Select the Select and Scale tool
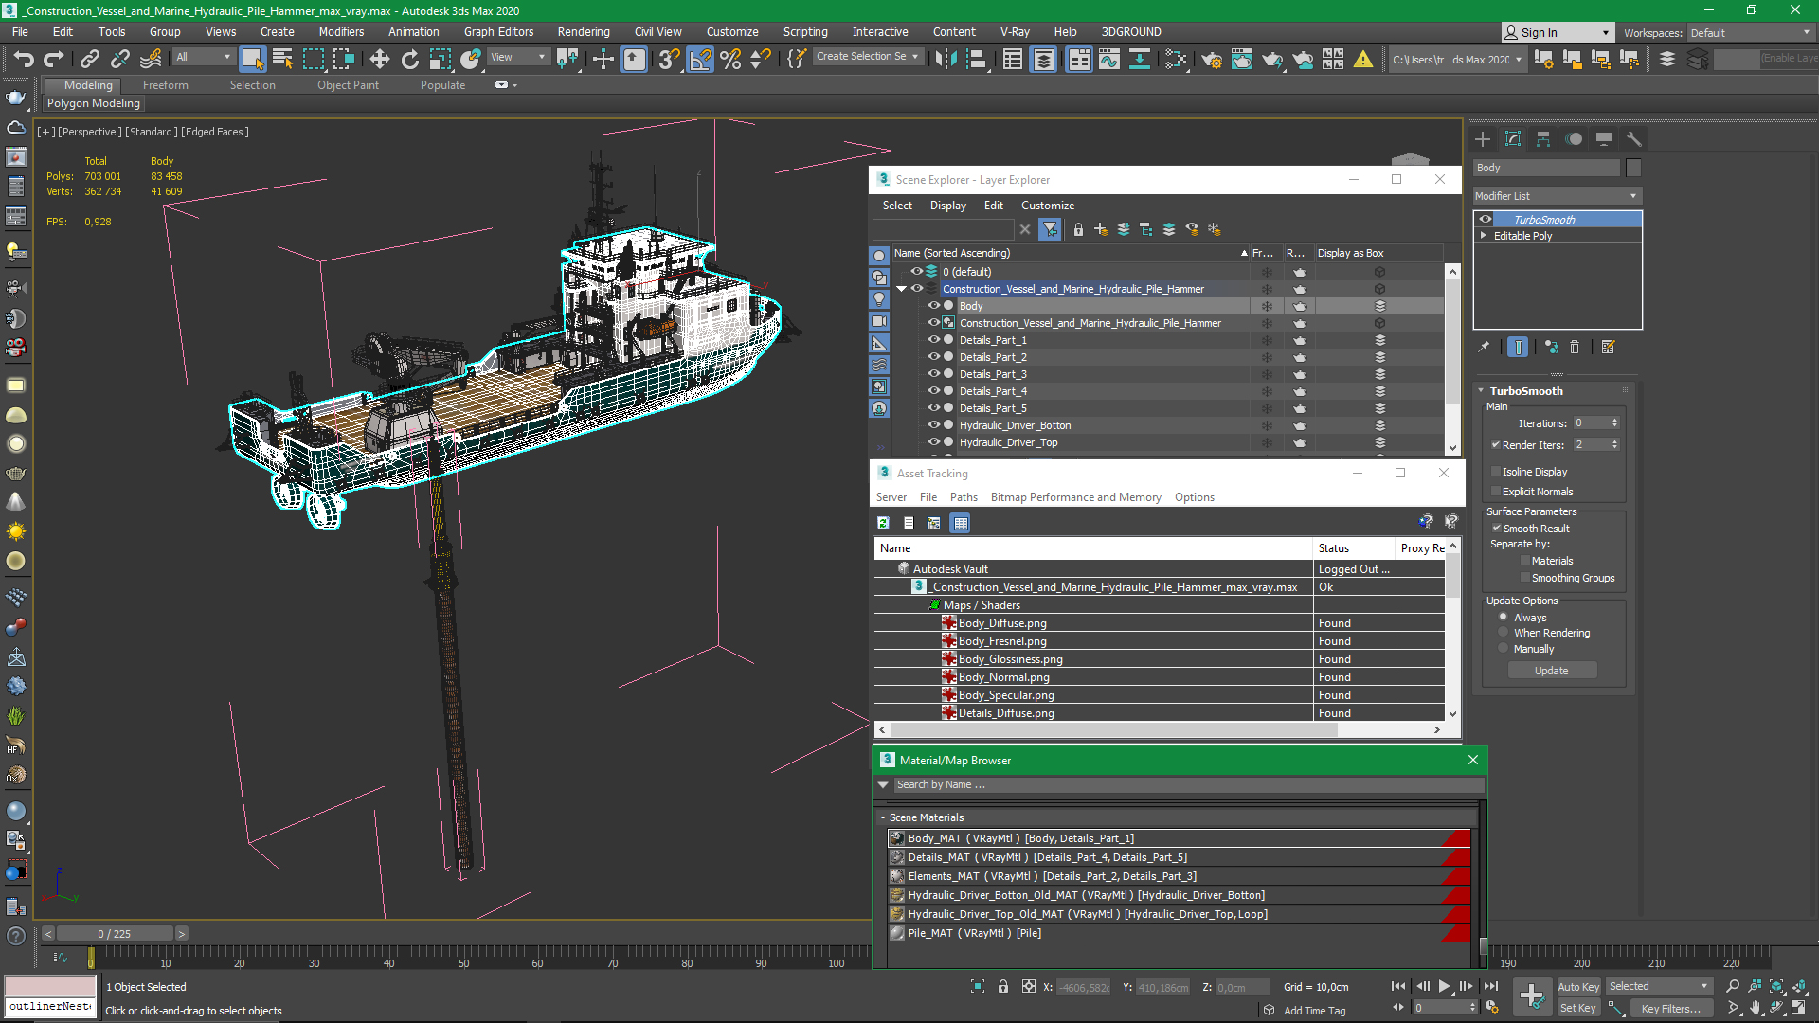Image resolution: width=1819 pixels, height=1023 pixels. point(440,59)
